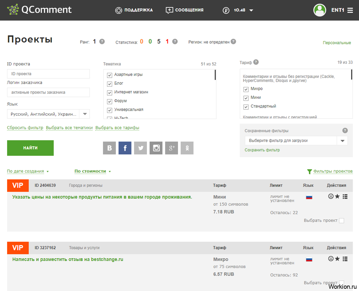Click the Google Plus share icon
Image resolution: width=359 pixels, height=291 pixels.
(x=172, y=148)
